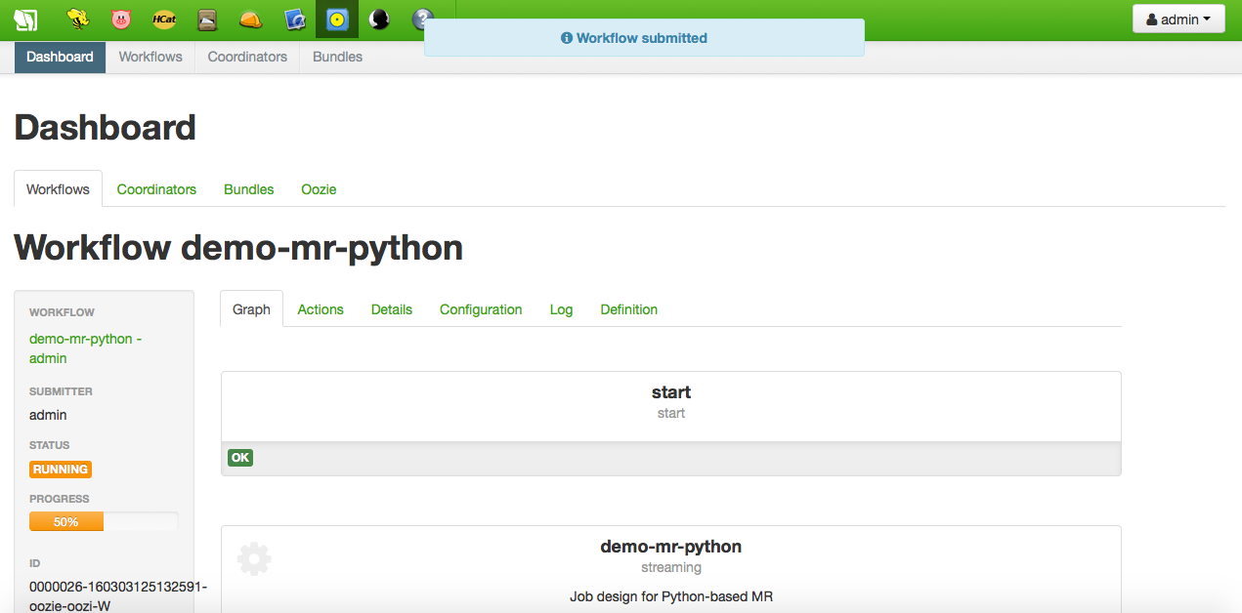Open the Configuration tab
The image size is (1242, 613).
click(481, 309)
